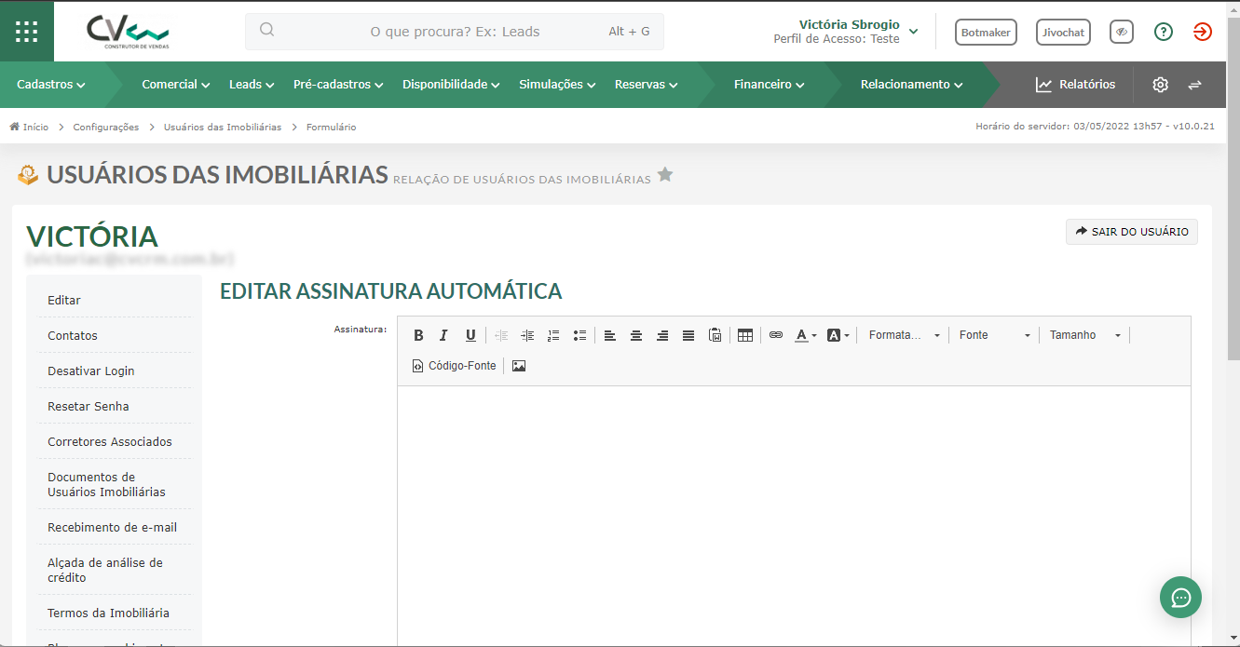This screenshot has width=1240, height=647.
Task: Click the Jivochat button
Action: point(1063,32)
